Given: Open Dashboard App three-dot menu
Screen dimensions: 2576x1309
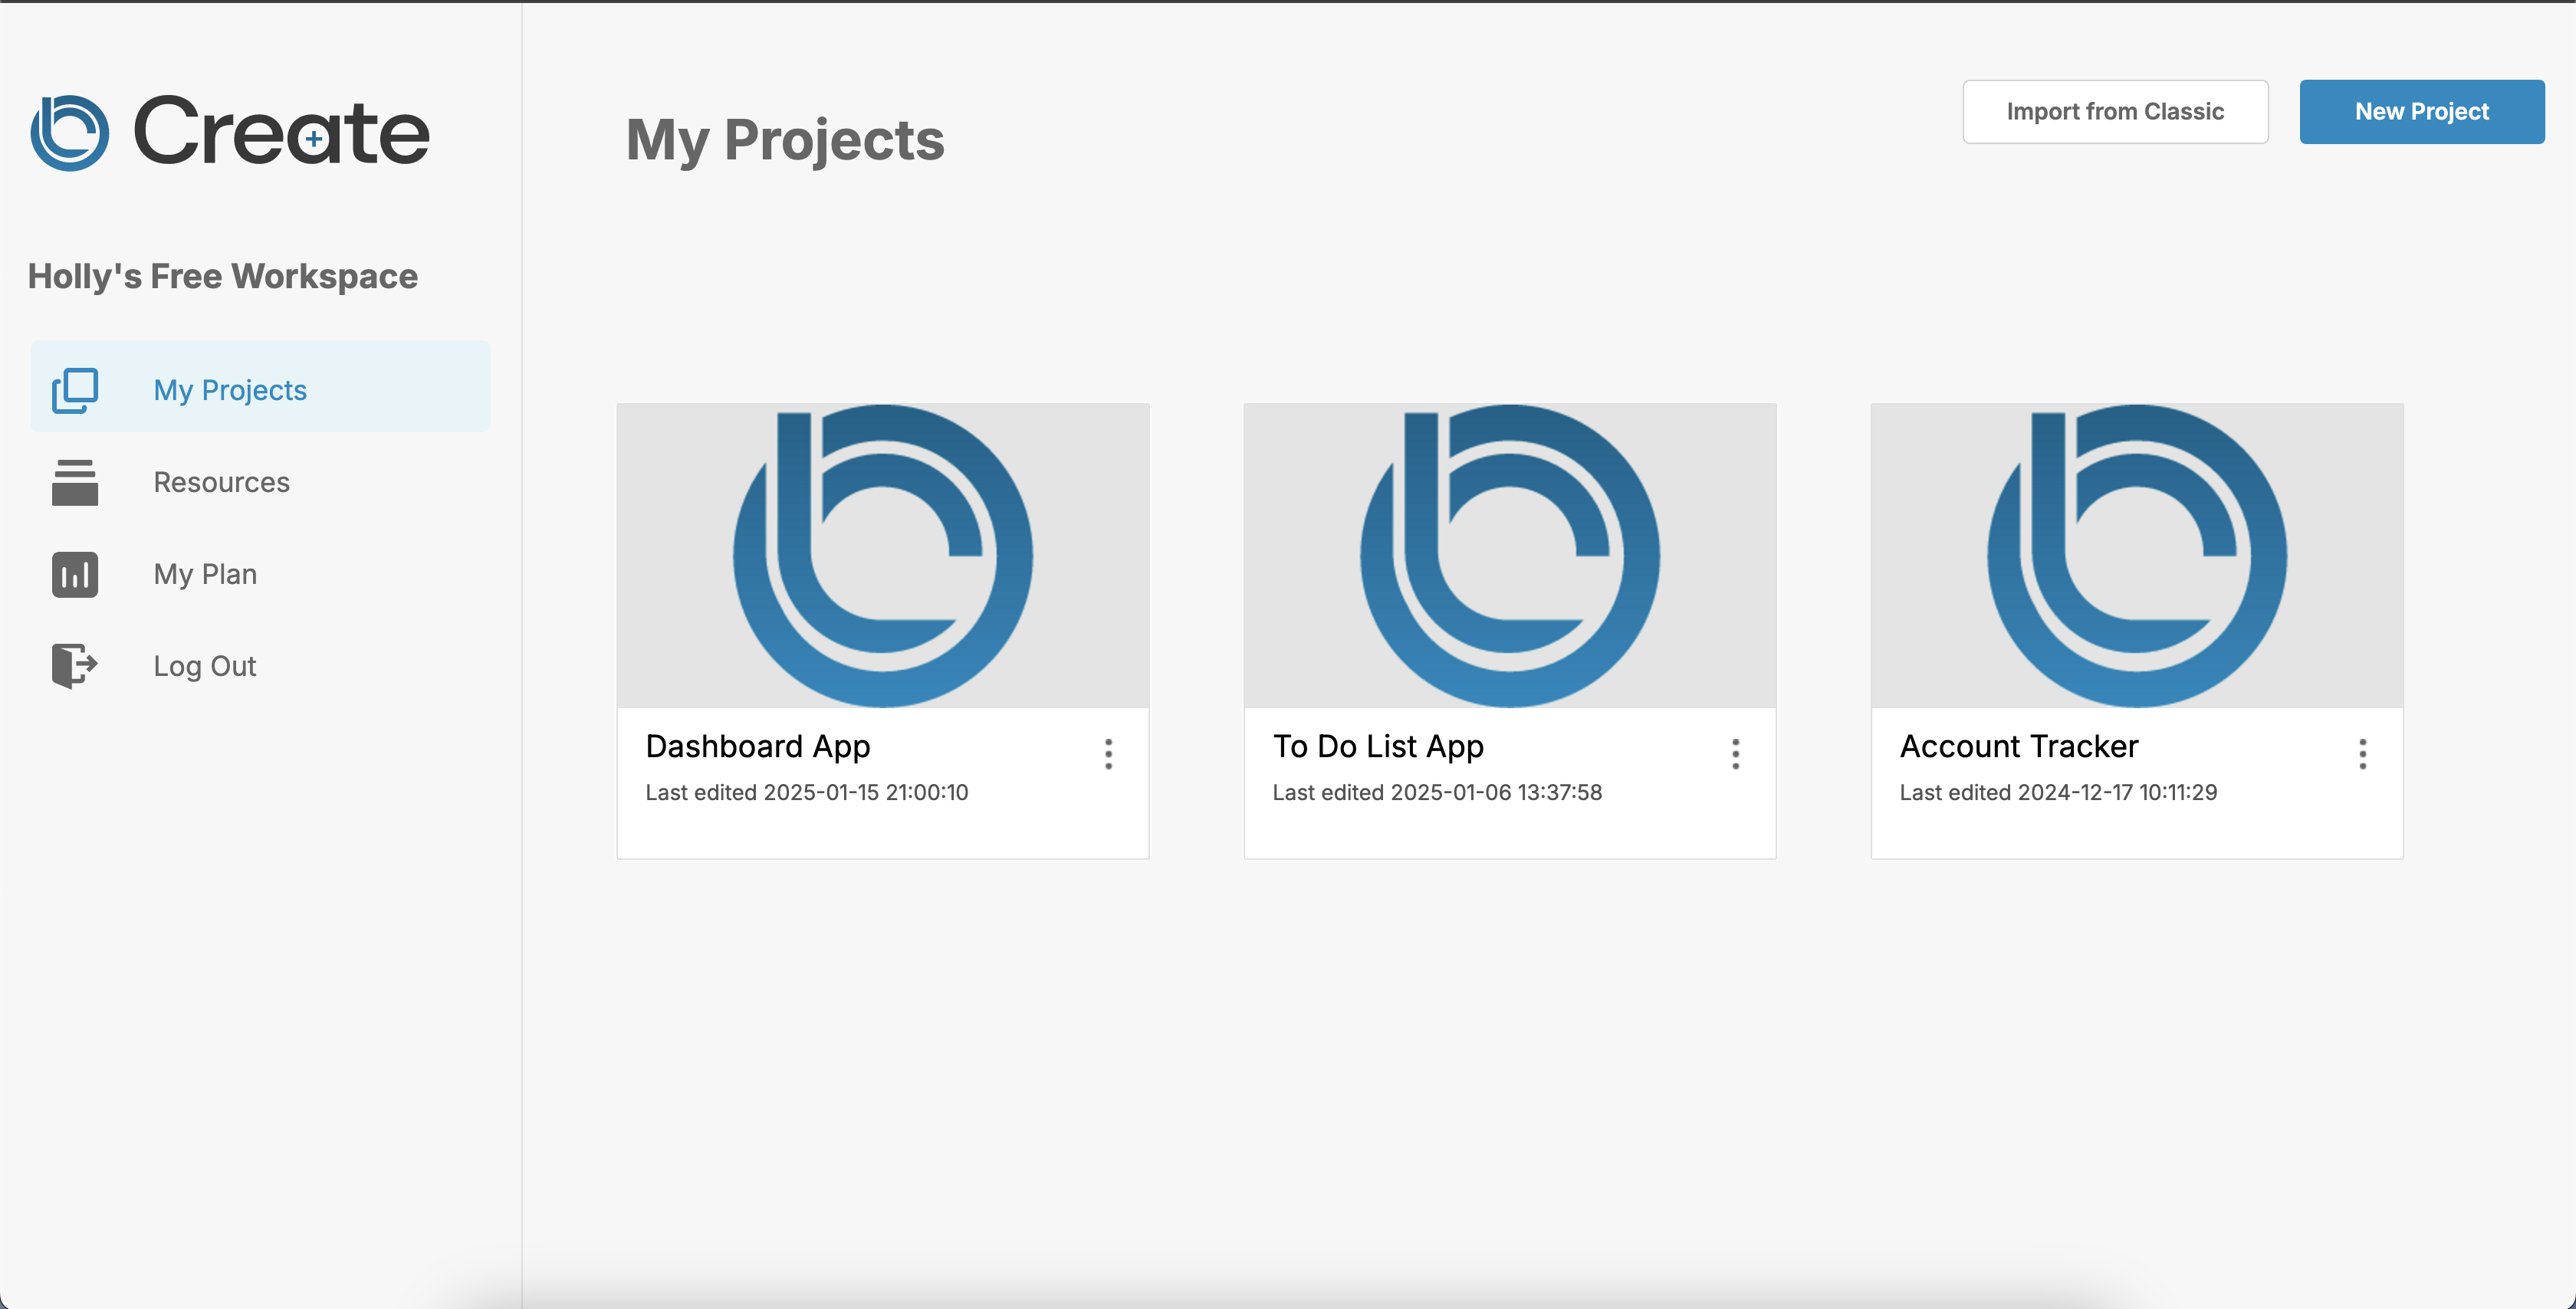Looking at the screenshot, I should pos(1108,754).
